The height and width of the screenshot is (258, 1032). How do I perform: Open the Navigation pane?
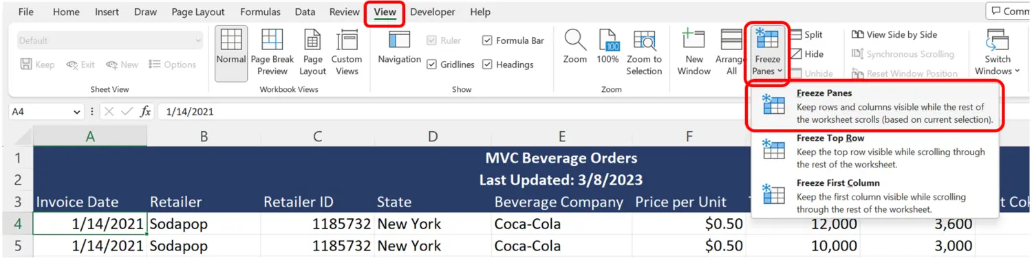399,47
